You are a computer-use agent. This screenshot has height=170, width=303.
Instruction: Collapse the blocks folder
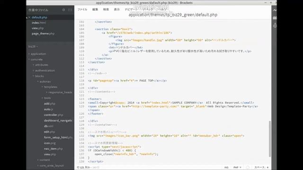click(39, 76)
